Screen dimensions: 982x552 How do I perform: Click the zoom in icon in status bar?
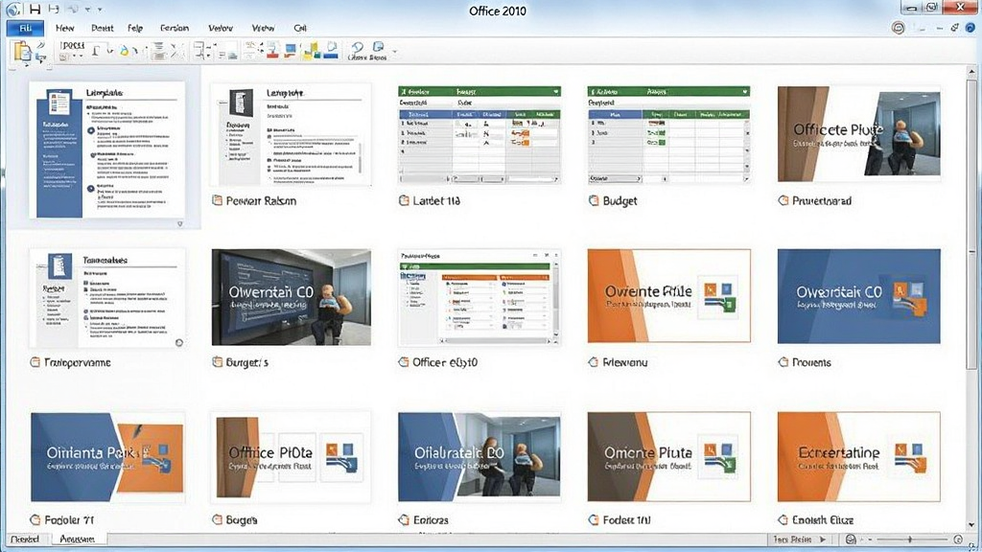(x=958, y=539)
